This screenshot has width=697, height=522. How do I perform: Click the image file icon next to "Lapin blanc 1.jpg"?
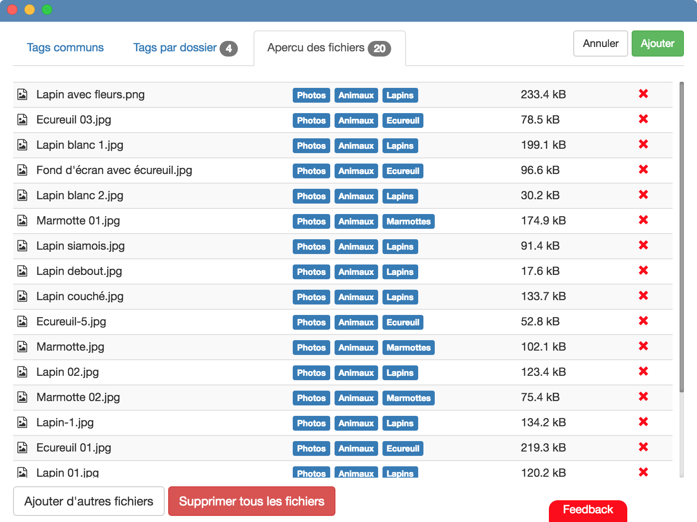pos(22,145)
